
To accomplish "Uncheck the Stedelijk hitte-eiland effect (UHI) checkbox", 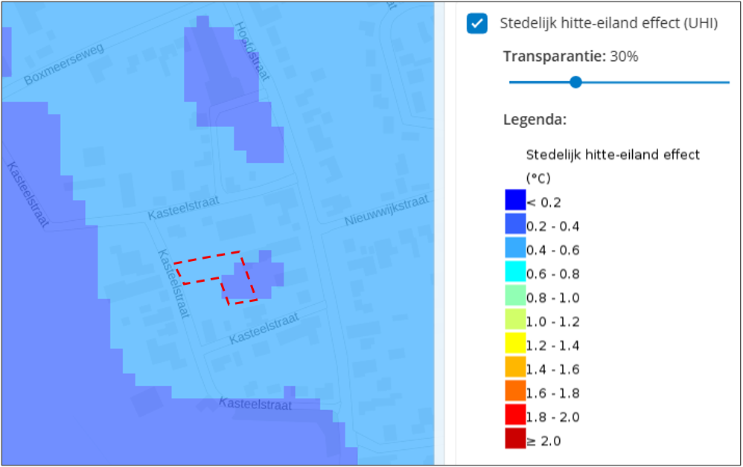I will [x=476, y=23].
